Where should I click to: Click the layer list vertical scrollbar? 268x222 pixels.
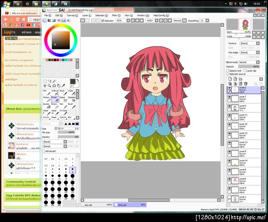tap(263, 145)
